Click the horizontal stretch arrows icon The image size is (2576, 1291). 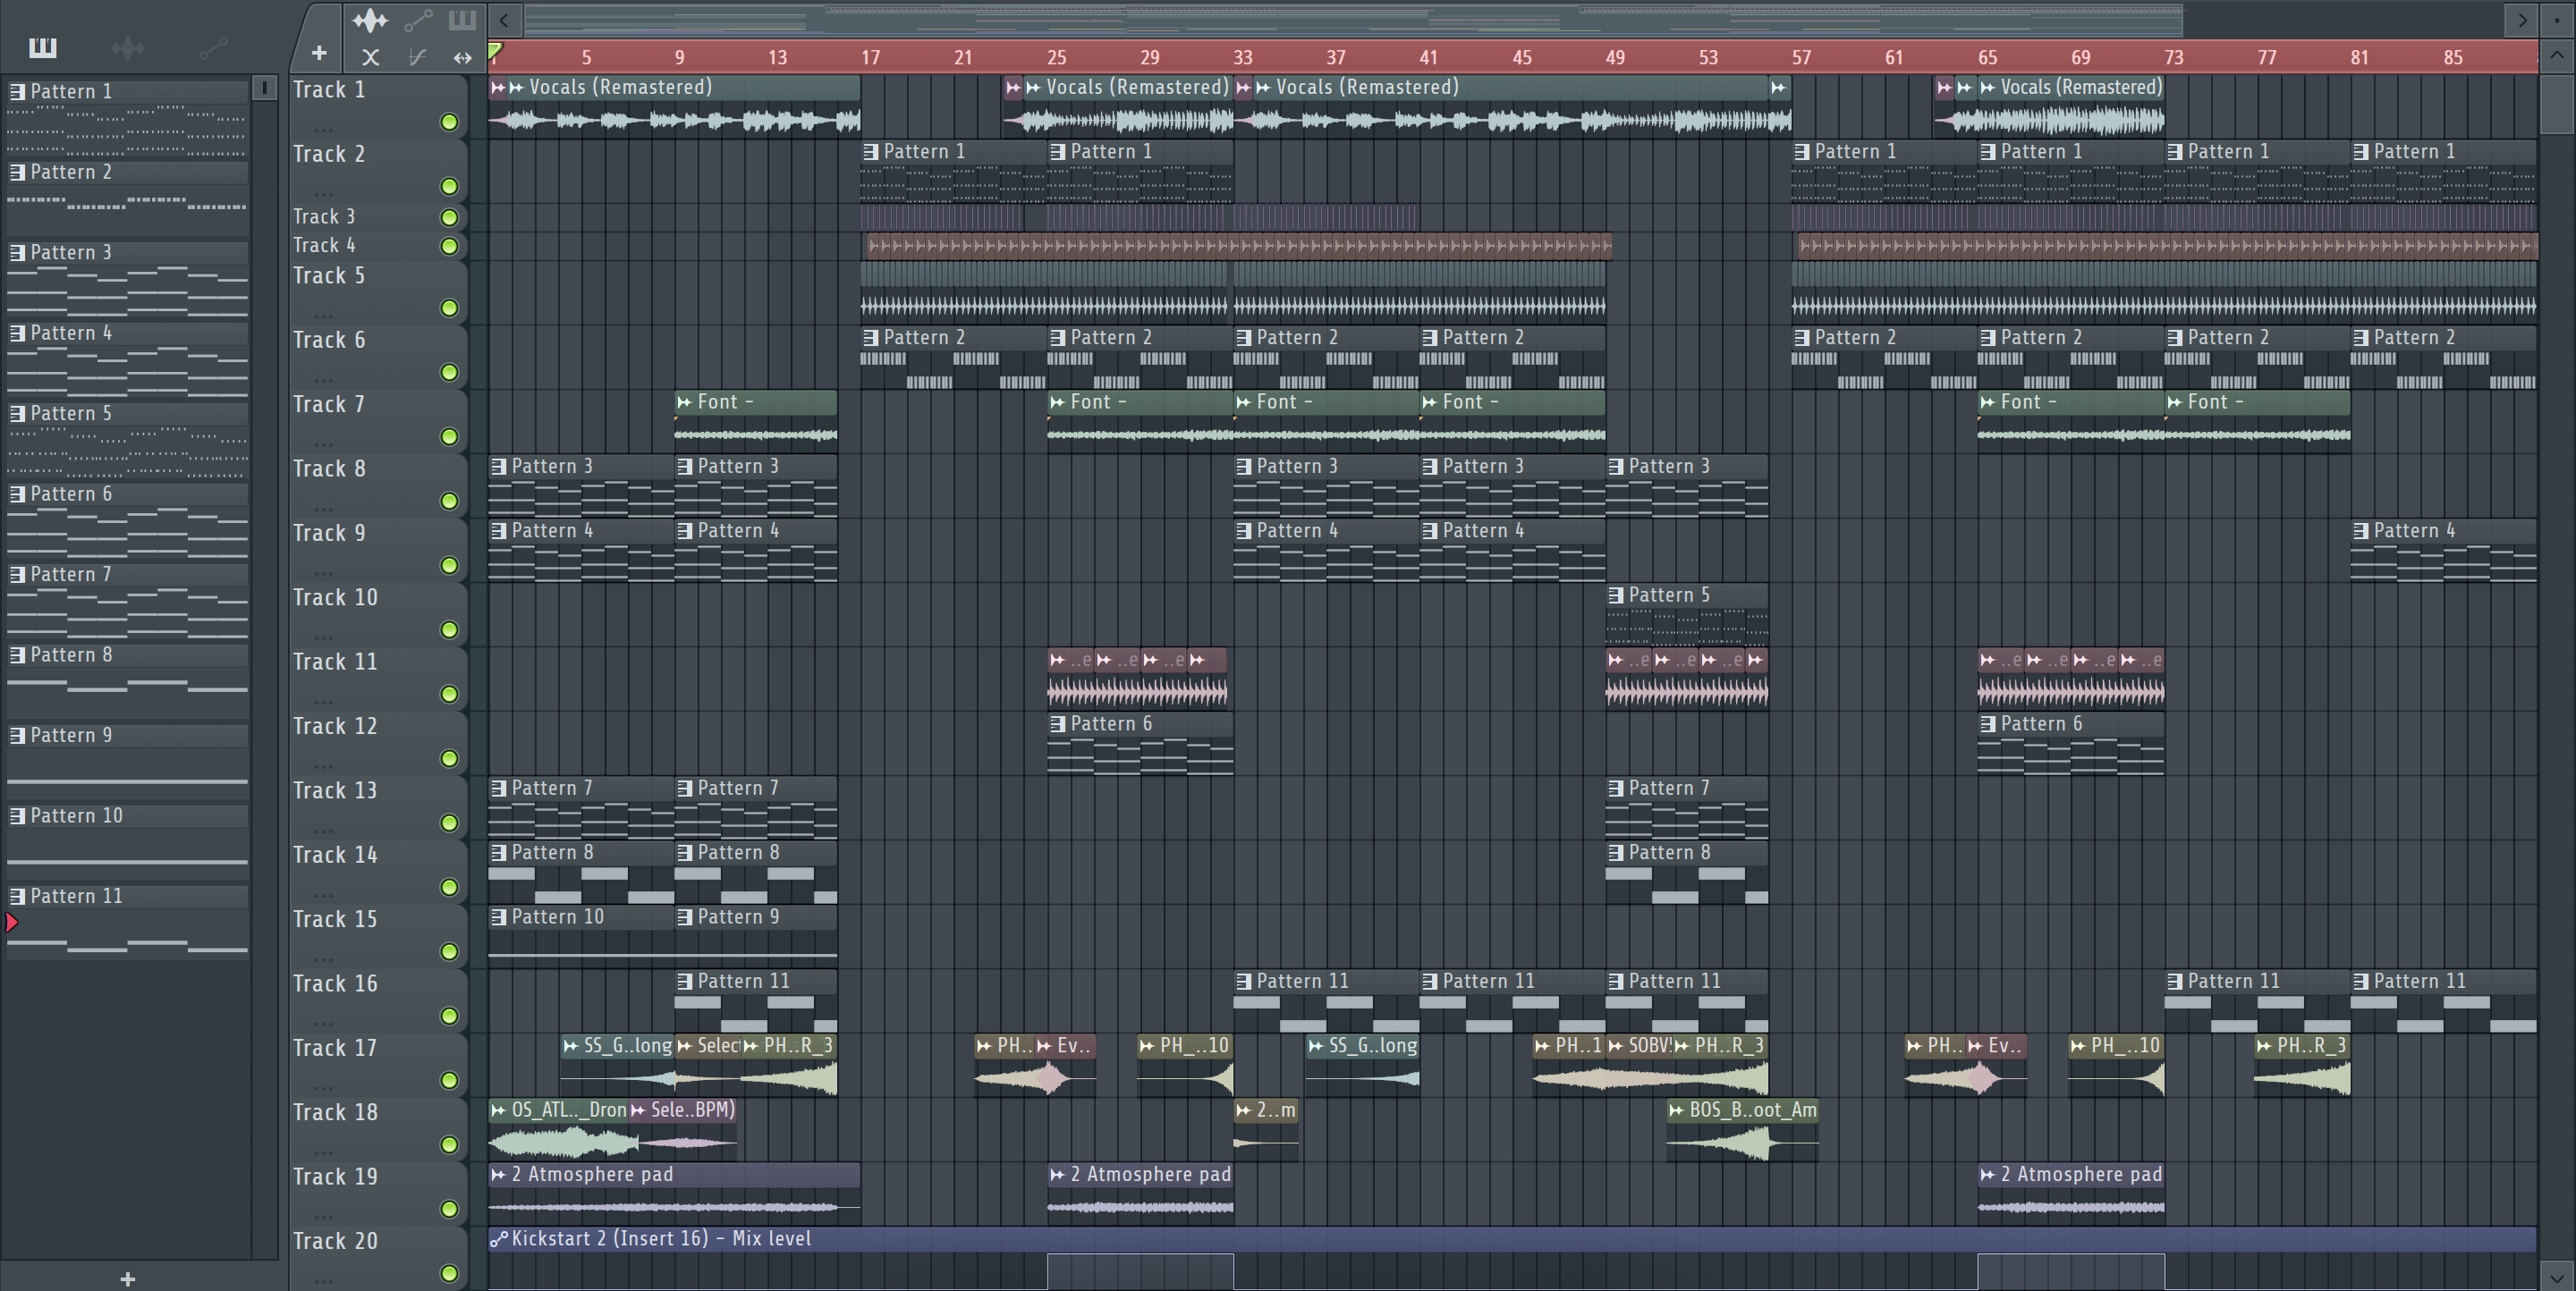[462, 57]
